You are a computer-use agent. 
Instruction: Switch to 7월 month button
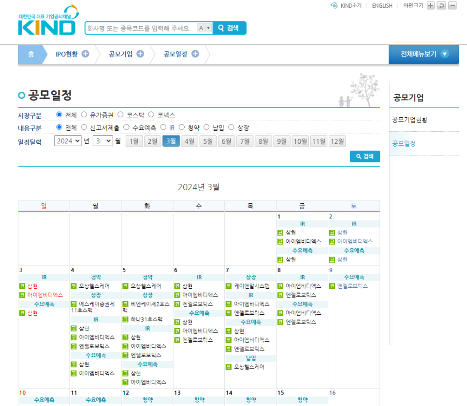[245, 141]
